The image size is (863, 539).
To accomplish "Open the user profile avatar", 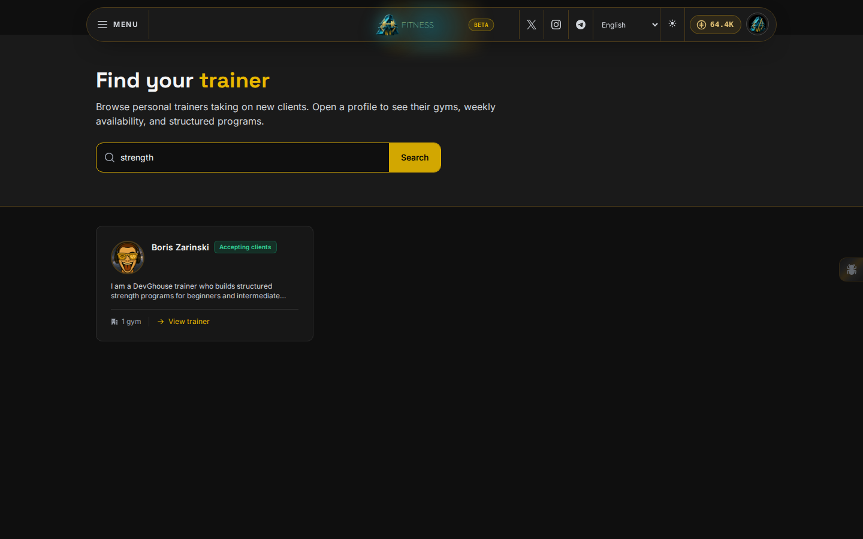I will (758, 25).
